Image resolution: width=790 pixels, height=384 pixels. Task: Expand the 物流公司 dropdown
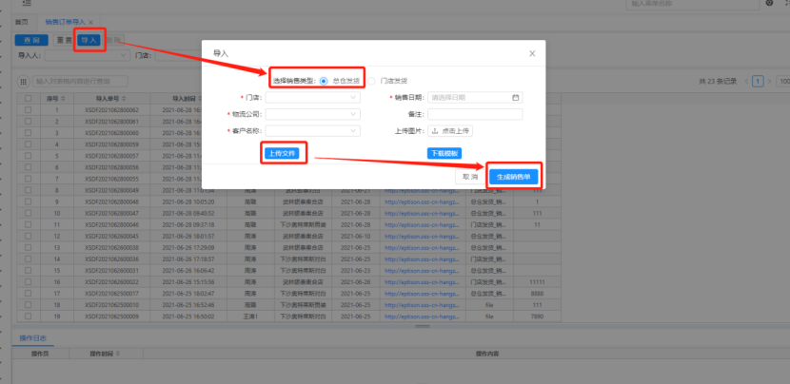click(312, 114)
